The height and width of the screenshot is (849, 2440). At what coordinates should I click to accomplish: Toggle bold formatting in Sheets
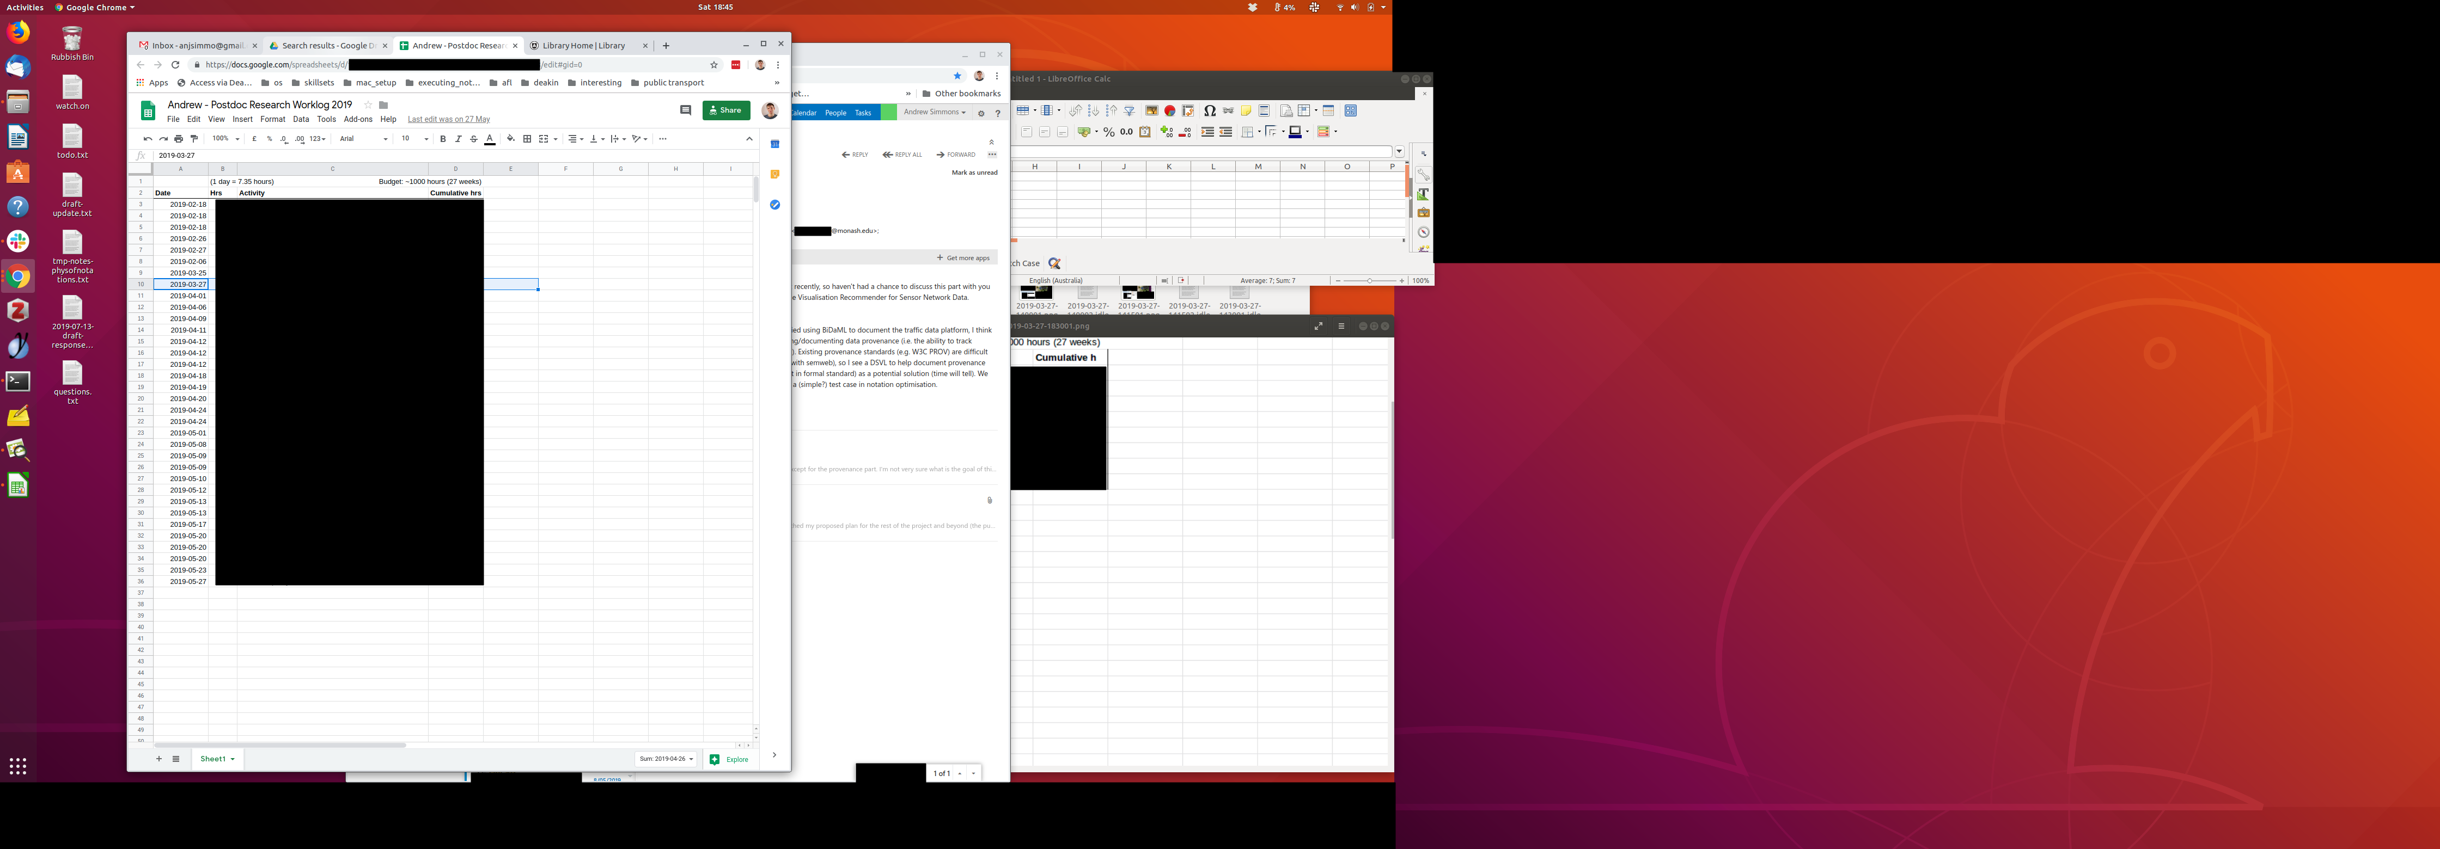coord(442,139)
